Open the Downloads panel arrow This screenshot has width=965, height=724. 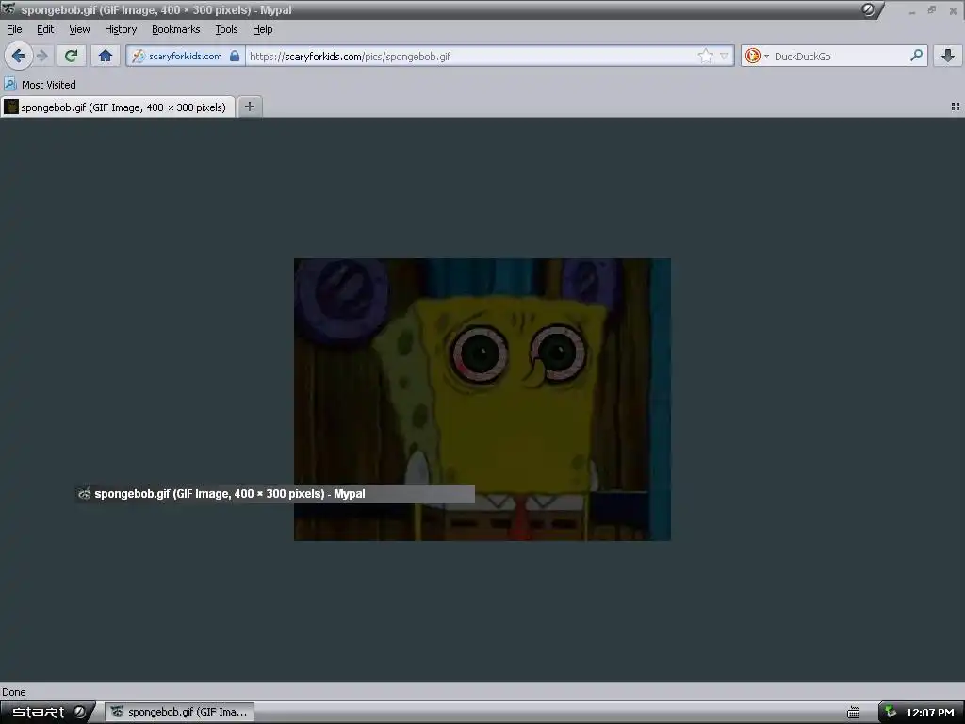(948, 56)
